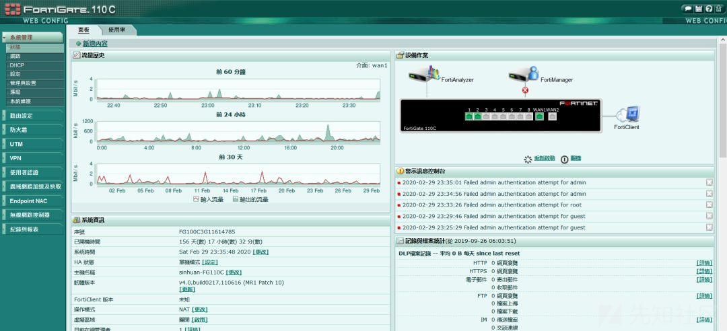Click 設定 next to HA status
The width and height of the screenshot is (727, 331).
point(210,262)
